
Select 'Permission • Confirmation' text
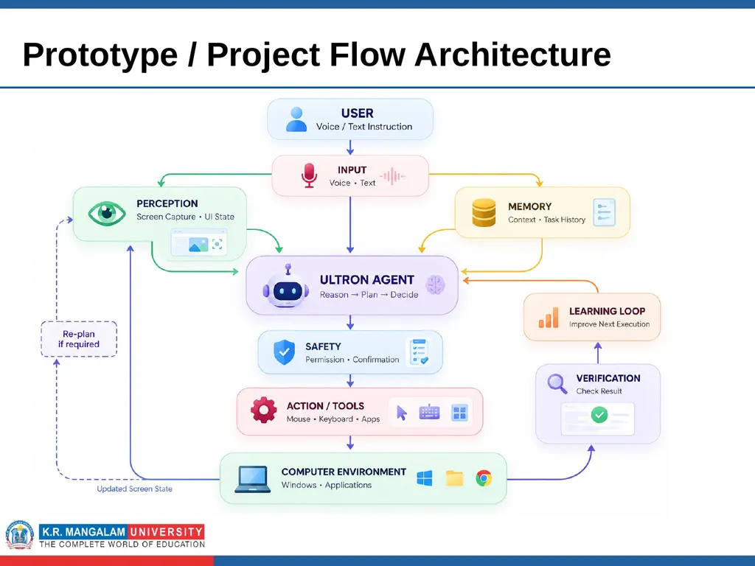pyautogui.click(x=352, y=360)
